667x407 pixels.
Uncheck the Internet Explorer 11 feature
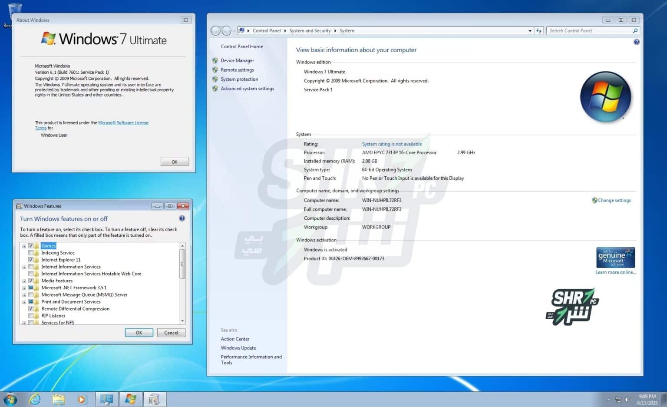tap(31, 259)
